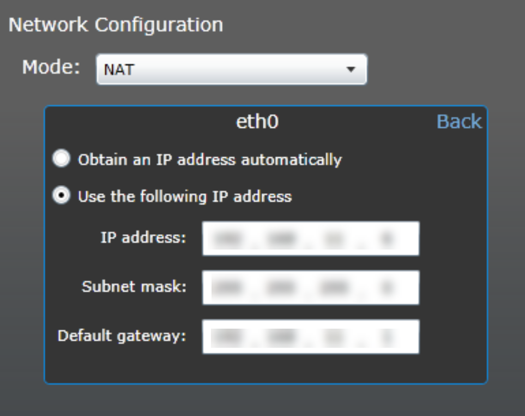Go Back from the eth0 panel
This screenshot has height=416, width=525.
(x=459, y=122)
